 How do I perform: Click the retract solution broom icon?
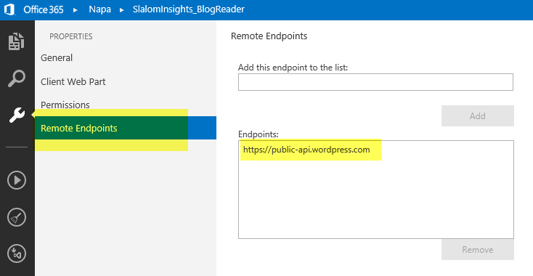(x=17, y=217)
